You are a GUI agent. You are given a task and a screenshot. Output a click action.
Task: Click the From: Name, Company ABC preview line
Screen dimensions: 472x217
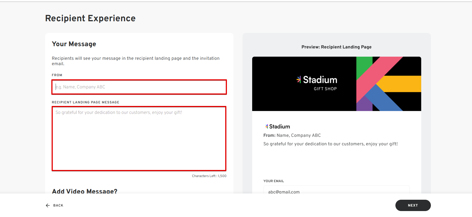[x=292, y=135]
